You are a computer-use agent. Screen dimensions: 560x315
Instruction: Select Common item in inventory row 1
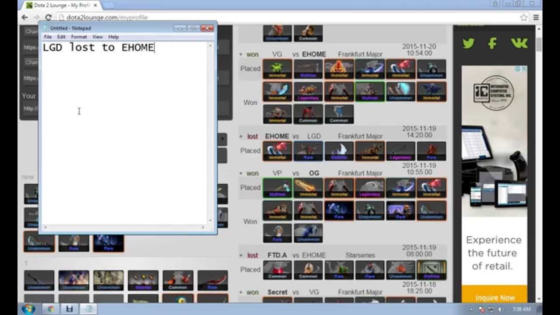point(178,281)
